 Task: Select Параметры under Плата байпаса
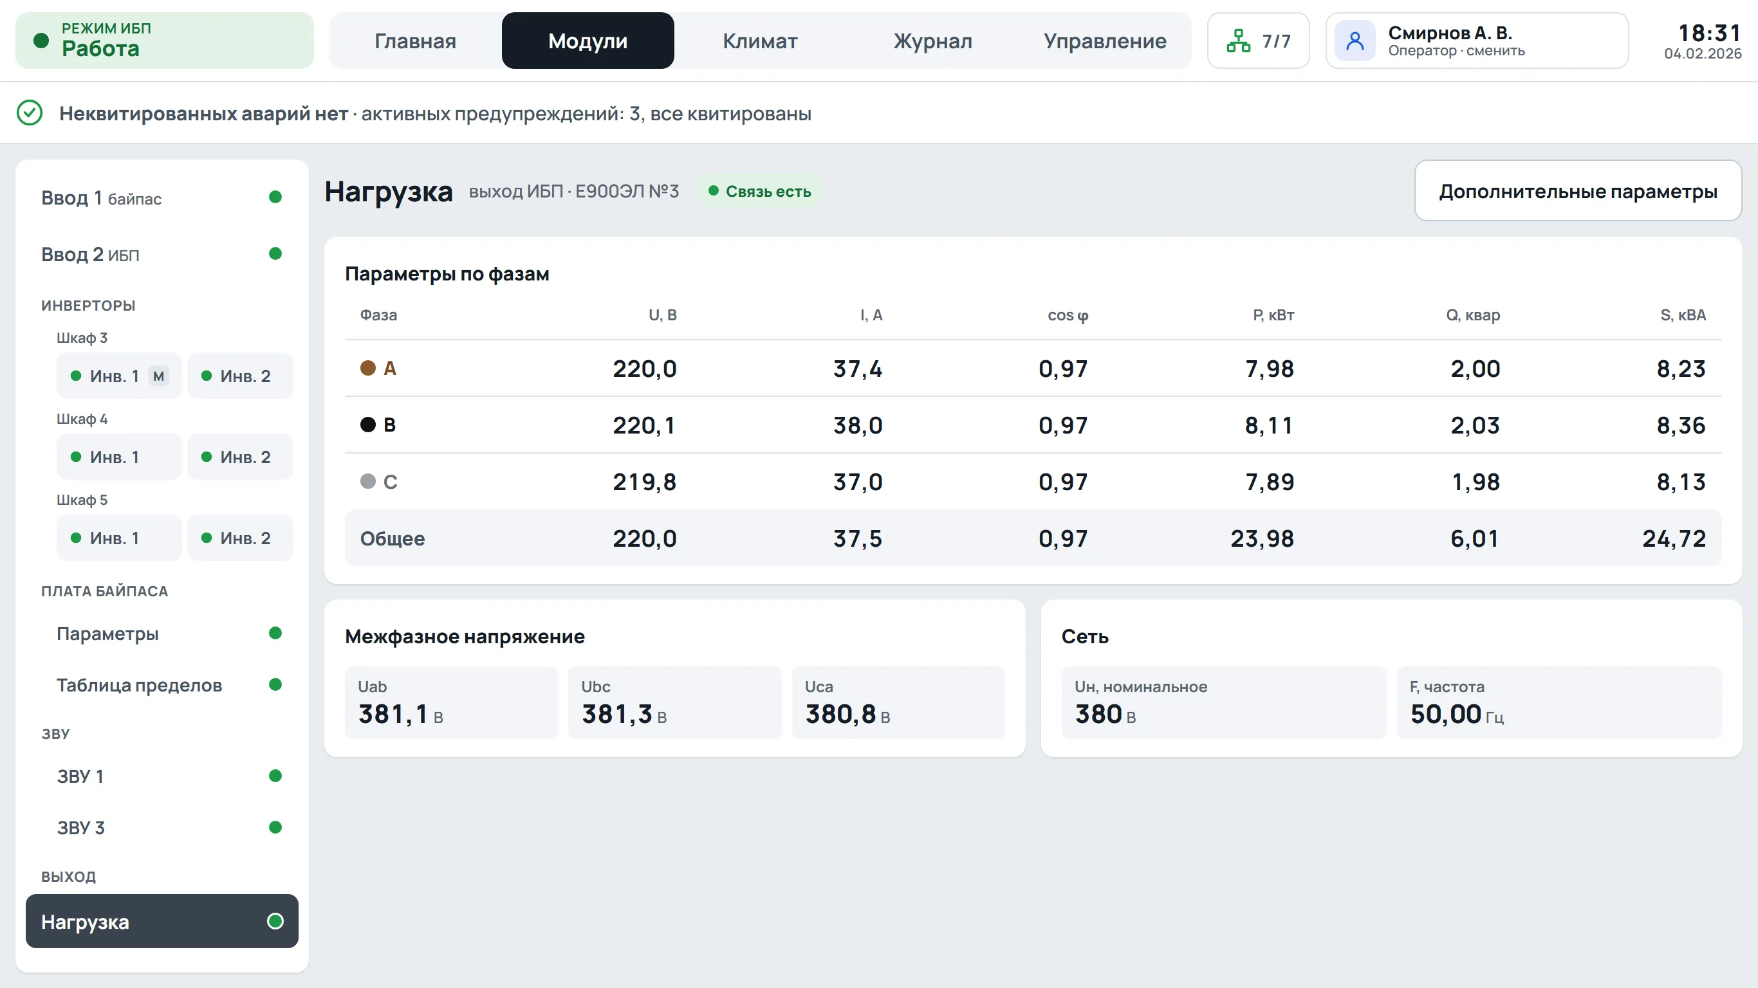pyautogui.click(x=162, y=634)
